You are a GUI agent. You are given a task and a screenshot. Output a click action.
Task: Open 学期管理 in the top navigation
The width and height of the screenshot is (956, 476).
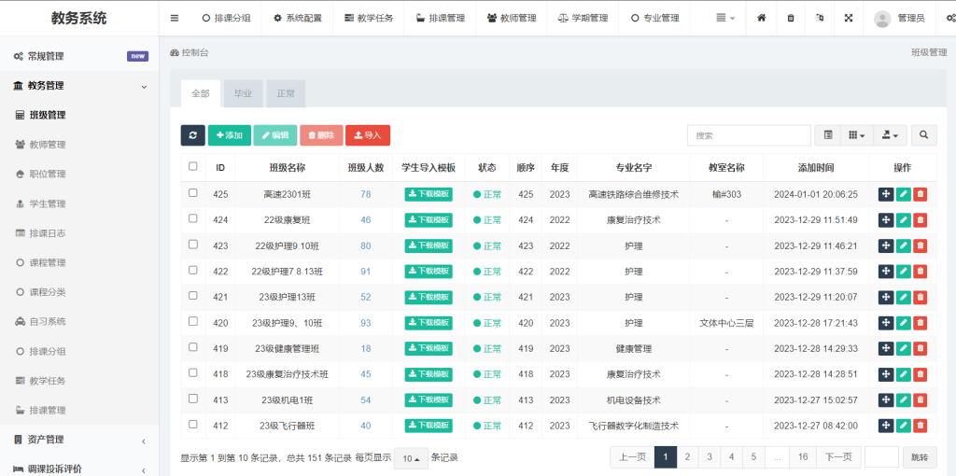pos(583,19)
